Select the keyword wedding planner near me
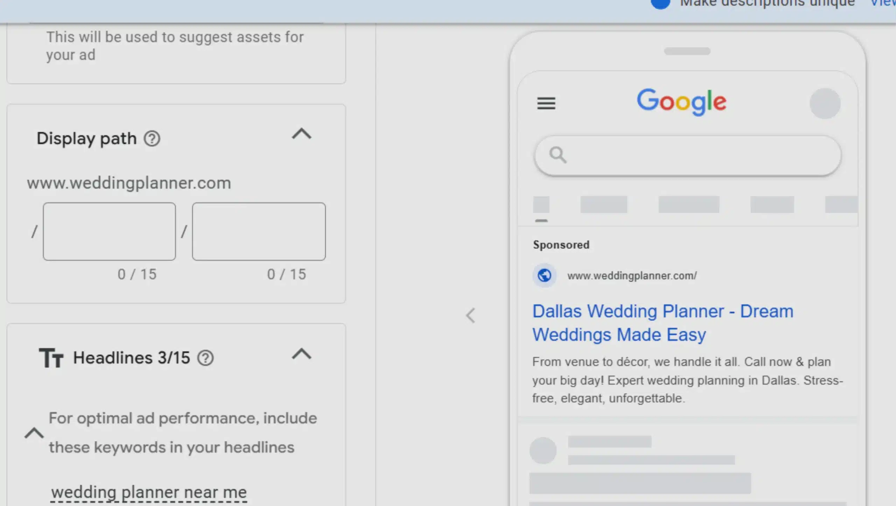The image size is (896, 506). coord(148,492)
